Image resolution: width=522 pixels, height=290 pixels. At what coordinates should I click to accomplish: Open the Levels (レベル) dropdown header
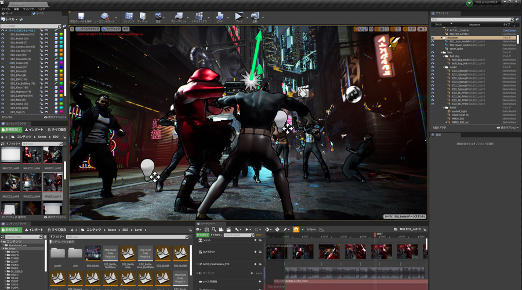10,19
